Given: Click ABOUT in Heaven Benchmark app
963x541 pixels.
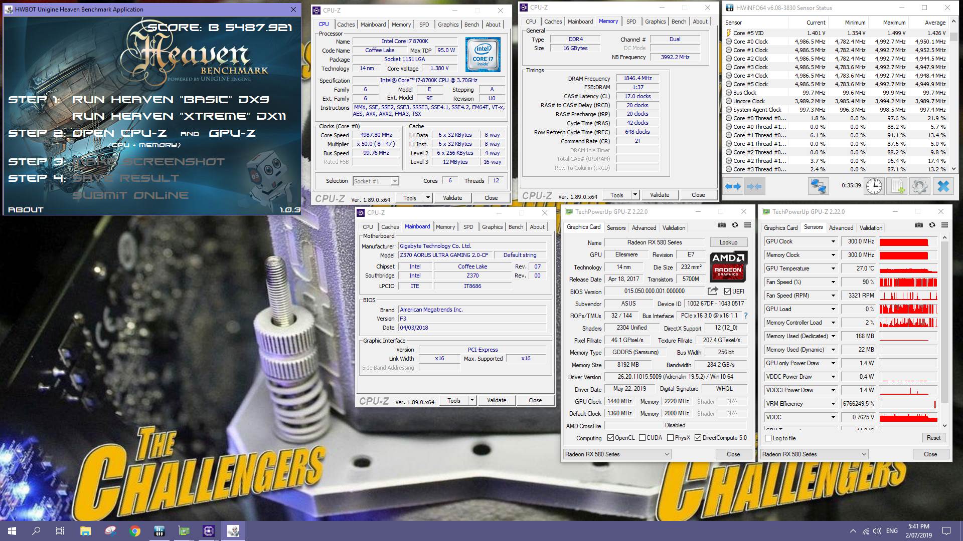Looking at the screenshot, I should pyautogui.click(x=26, y=210).
